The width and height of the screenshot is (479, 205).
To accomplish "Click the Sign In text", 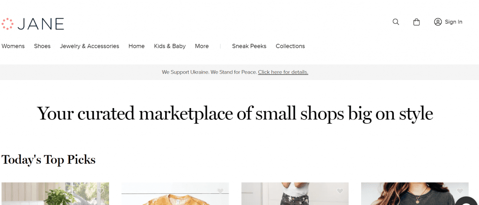I will [x=453, y=22].
